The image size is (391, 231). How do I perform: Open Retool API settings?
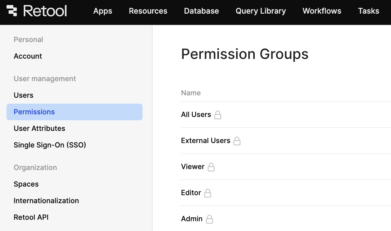(x=31, y=217)
